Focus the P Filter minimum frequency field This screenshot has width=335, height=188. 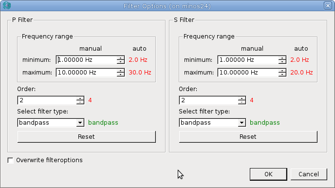pos(87,60)
